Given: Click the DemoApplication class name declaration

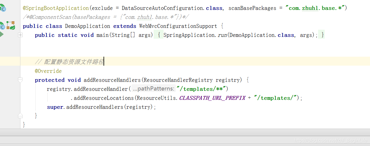Looking at the screenshot, I should pos(88,26).
